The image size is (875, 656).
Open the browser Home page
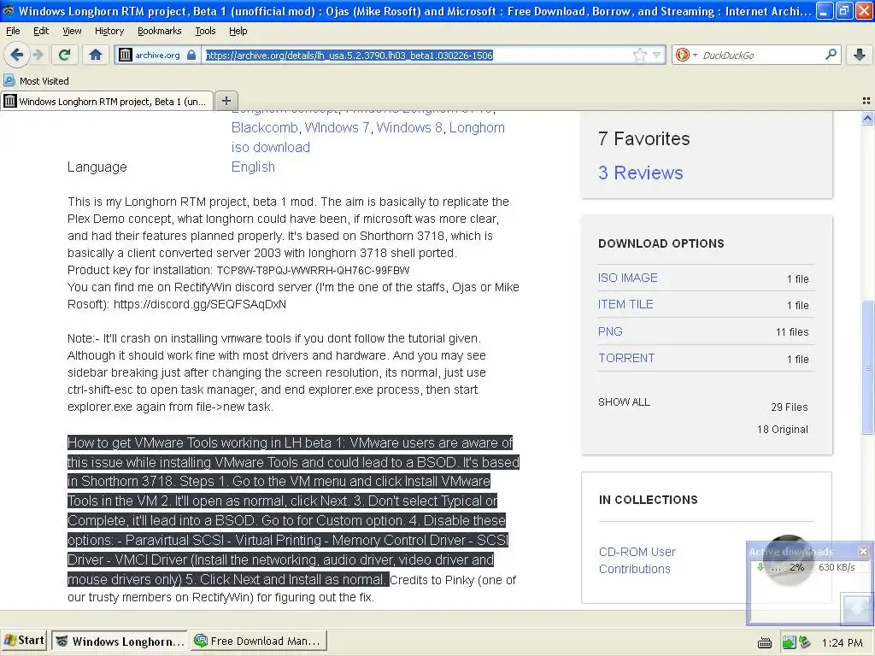96,55
